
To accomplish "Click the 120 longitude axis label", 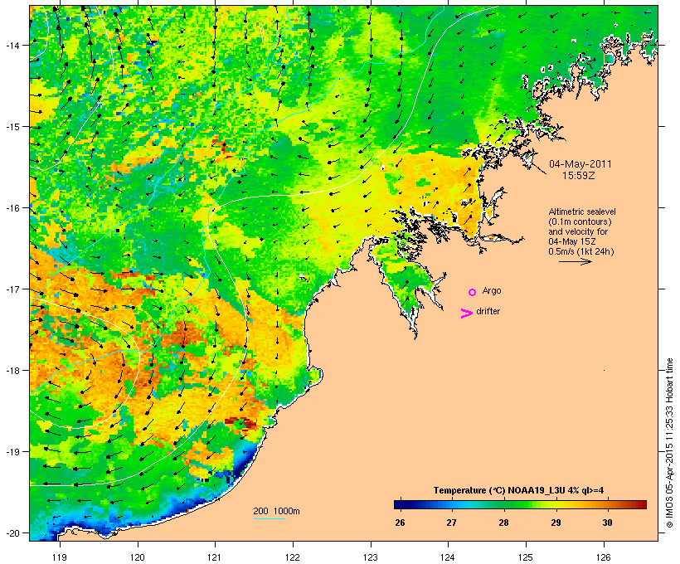I will coord(138,557).
